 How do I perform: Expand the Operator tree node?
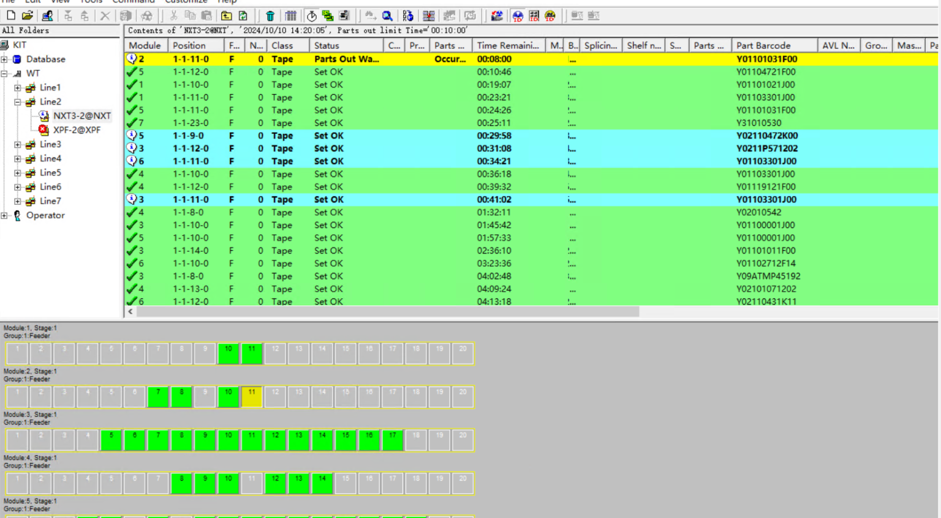[x=4, y=215]
